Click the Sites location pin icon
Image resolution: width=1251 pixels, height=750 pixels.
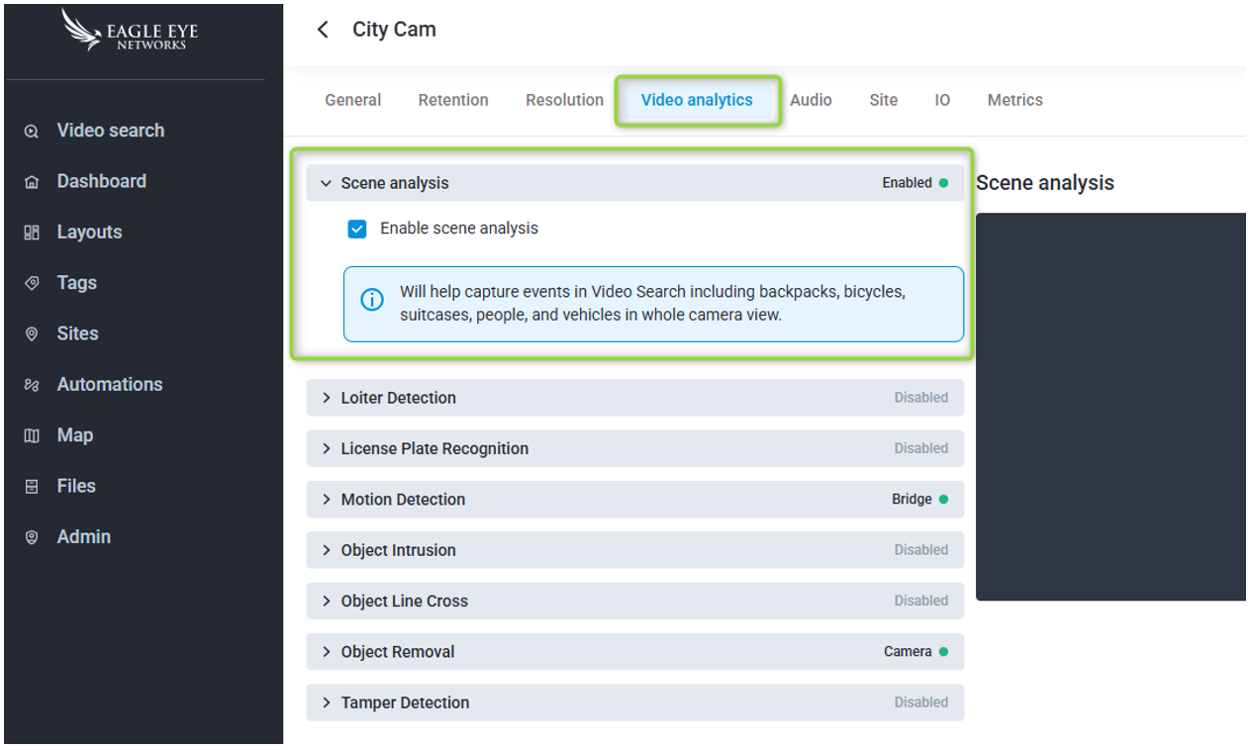[32, 334]
